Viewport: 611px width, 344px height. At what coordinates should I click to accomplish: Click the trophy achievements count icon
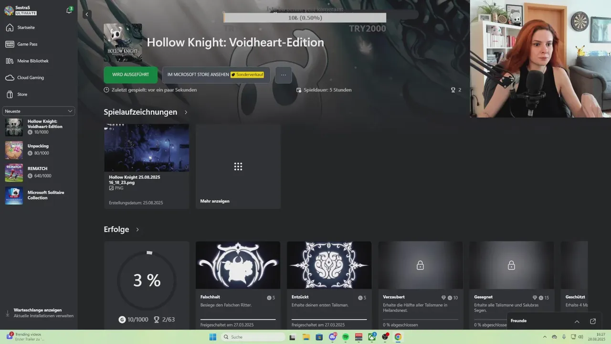tap(453, 90)
